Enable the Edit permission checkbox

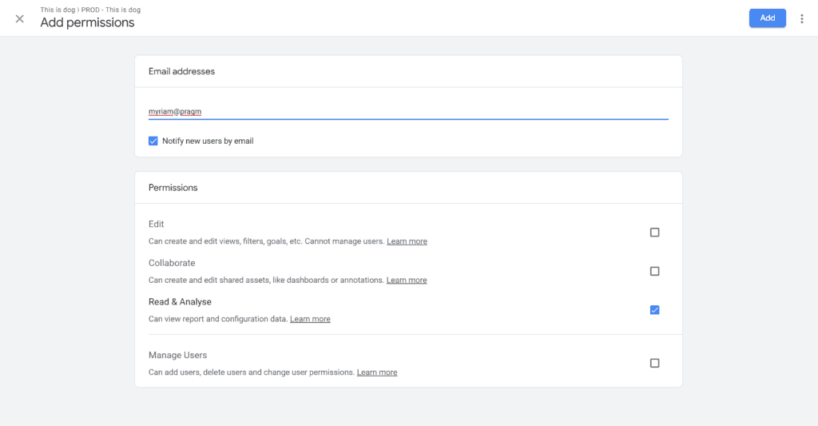655,233
